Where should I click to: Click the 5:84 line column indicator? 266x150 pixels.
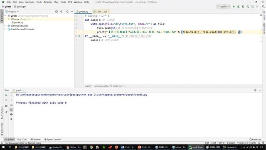pyautogui.click(x=207, y=143)
